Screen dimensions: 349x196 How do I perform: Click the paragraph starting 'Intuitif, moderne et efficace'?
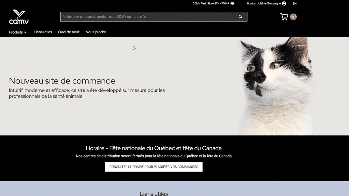tap(87, 93)
